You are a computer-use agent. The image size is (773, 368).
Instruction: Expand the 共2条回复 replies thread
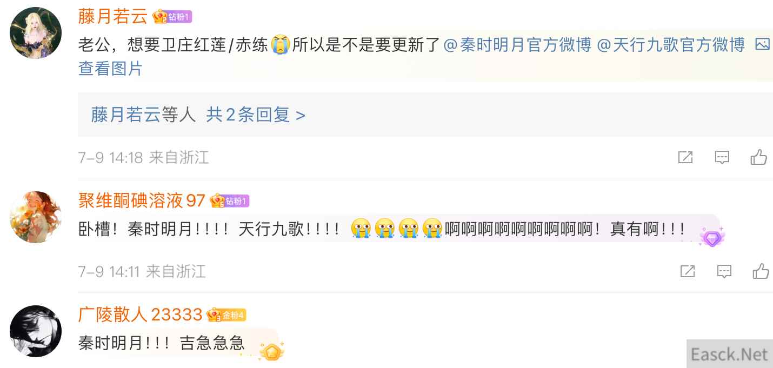coord(256,115)
